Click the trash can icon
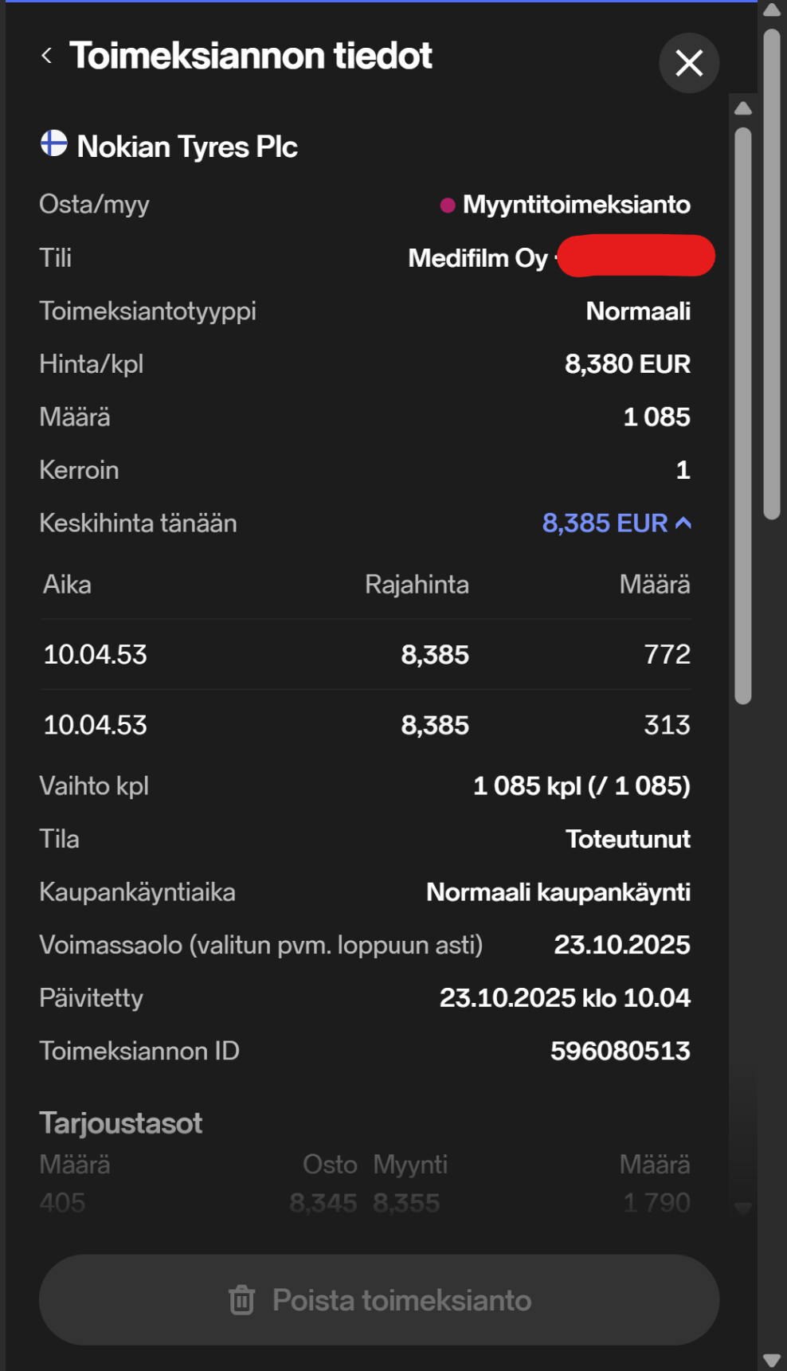Image resolution: width=787 pixels, height=1371 pixels. click(241, 1300)
